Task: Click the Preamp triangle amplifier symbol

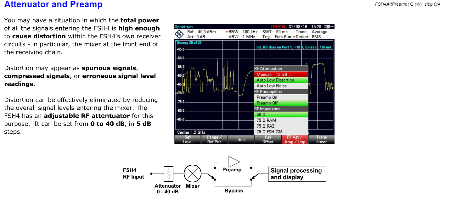Action: [234, 161]
